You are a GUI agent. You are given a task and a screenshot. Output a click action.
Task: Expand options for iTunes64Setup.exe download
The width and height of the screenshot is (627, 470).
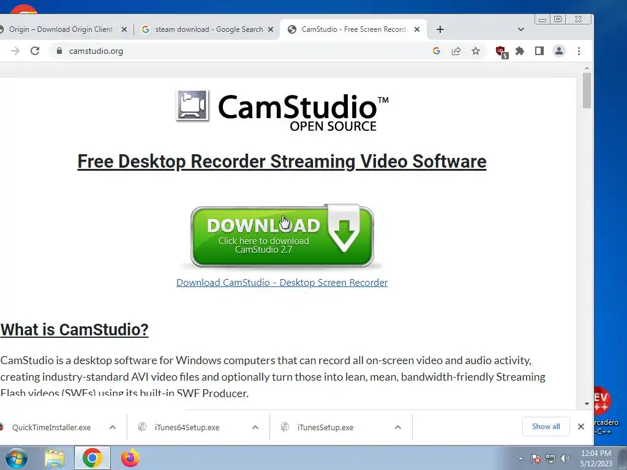click(255, 427)
